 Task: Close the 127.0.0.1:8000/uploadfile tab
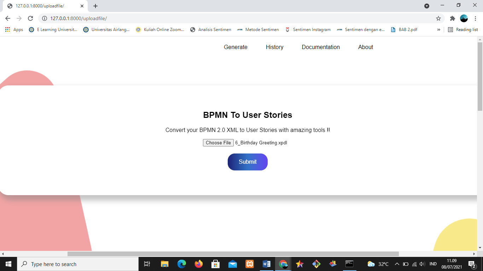tap(82, 6)
